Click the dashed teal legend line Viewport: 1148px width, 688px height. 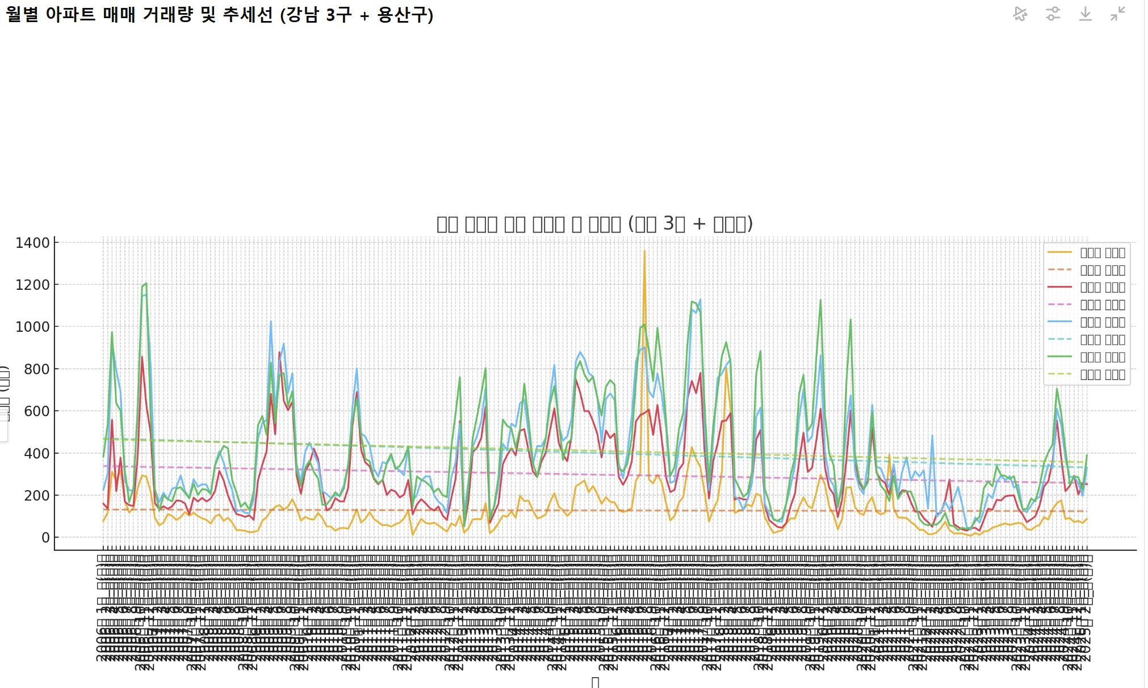click(1059, 340)
